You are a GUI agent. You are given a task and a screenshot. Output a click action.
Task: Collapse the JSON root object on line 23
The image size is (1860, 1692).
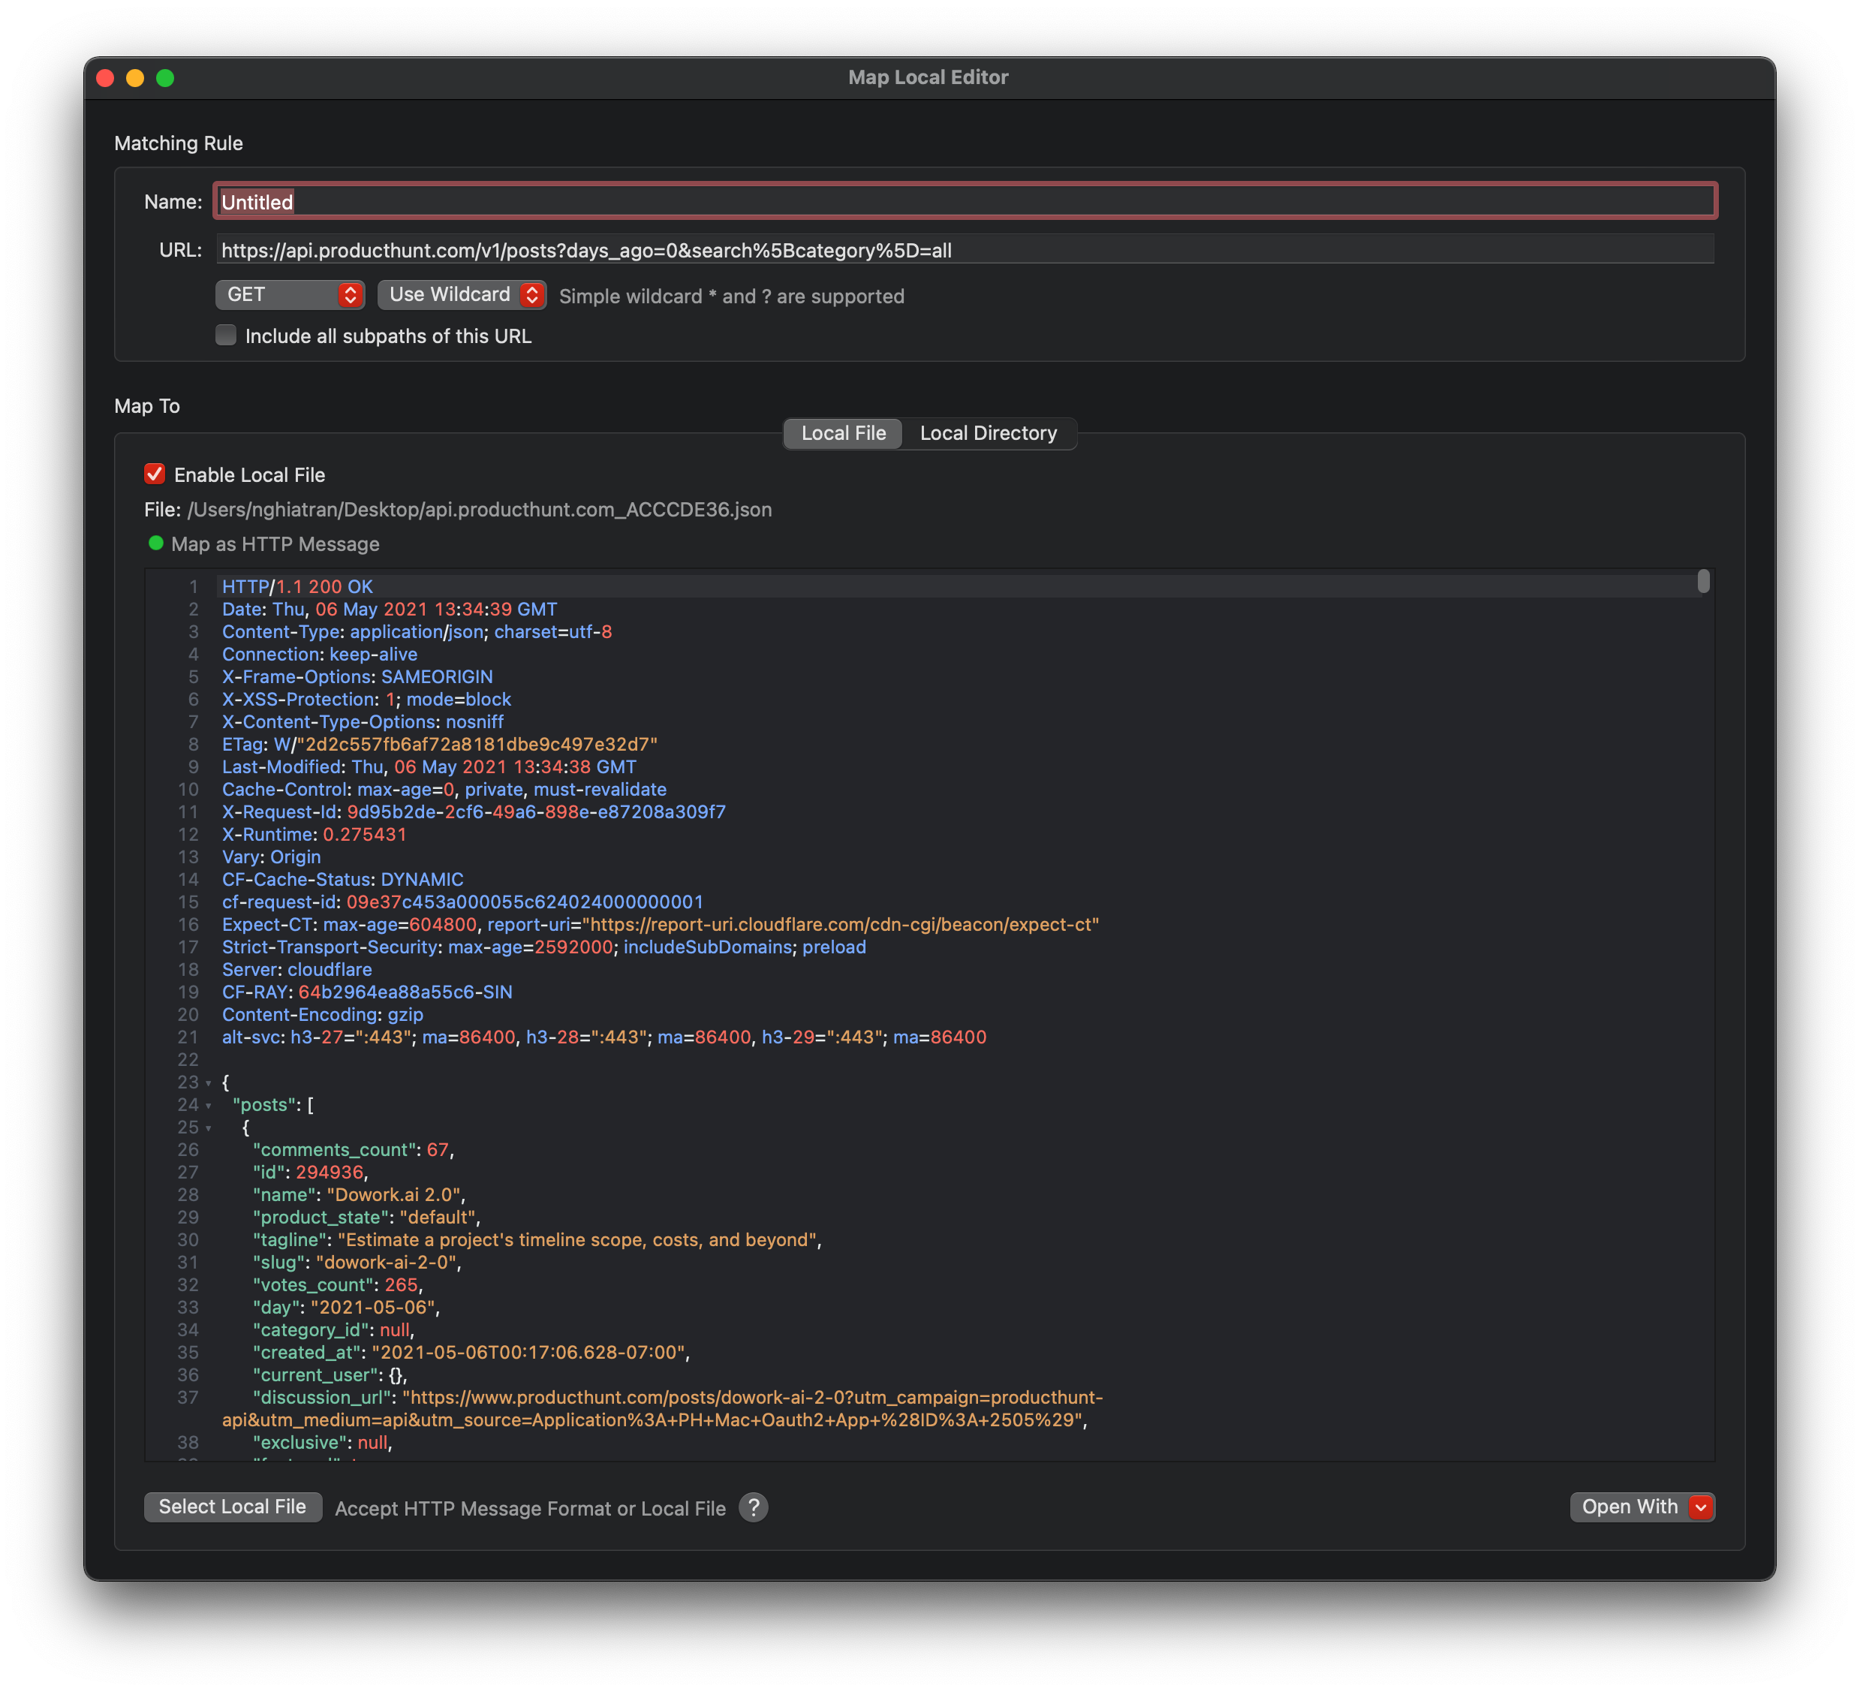tap(209, 1083)
